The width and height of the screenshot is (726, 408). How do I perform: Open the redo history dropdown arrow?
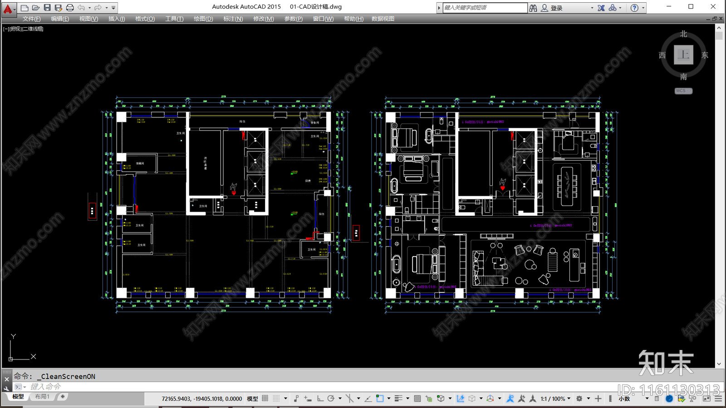(x=107, y=8)
